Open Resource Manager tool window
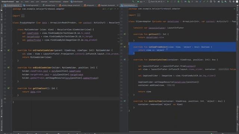 pos(1,44)
